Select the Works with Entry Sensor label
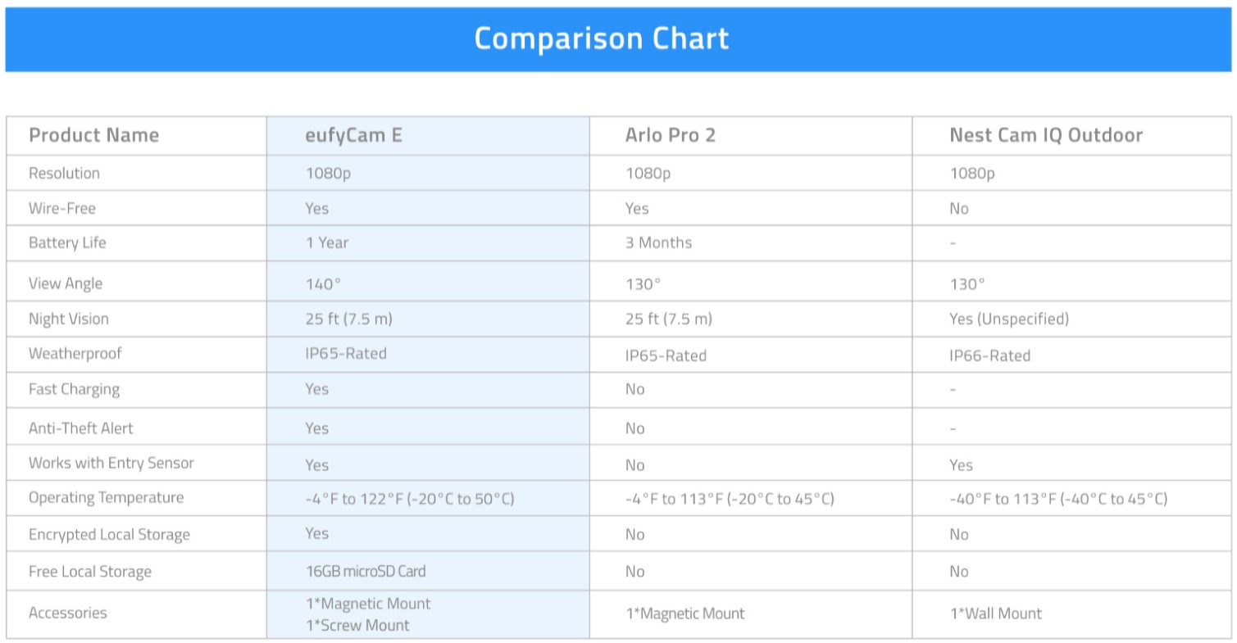Screen dimensions: 1237x643 click(111, 463)
